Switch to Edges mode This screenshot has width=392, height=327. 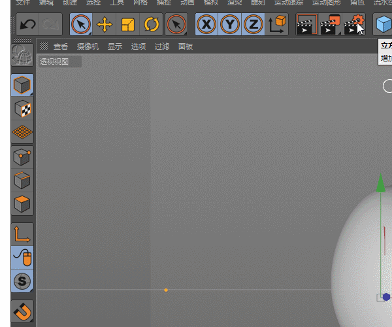[x=22, y=181]
